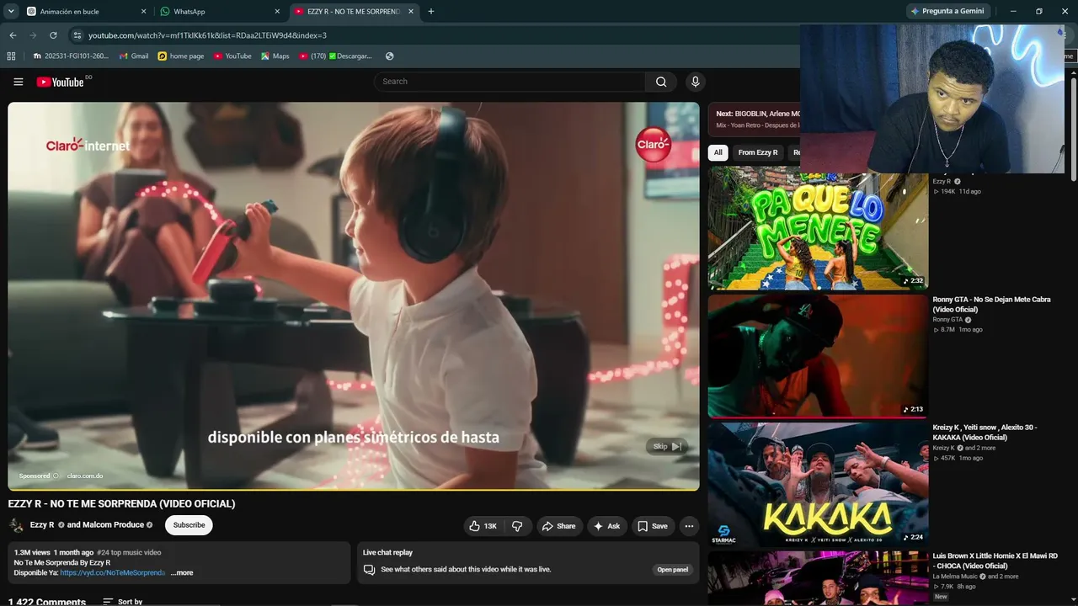The height and width of the screenshot is (606, 1078).
Task: Subscribe to the Ezzy R channel
Action: click(189, 525)
